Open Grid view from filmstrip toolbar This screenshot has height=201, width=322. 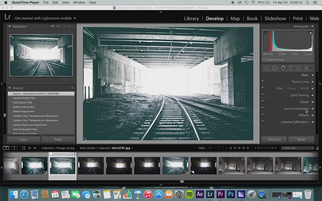[x=24, y=148]
